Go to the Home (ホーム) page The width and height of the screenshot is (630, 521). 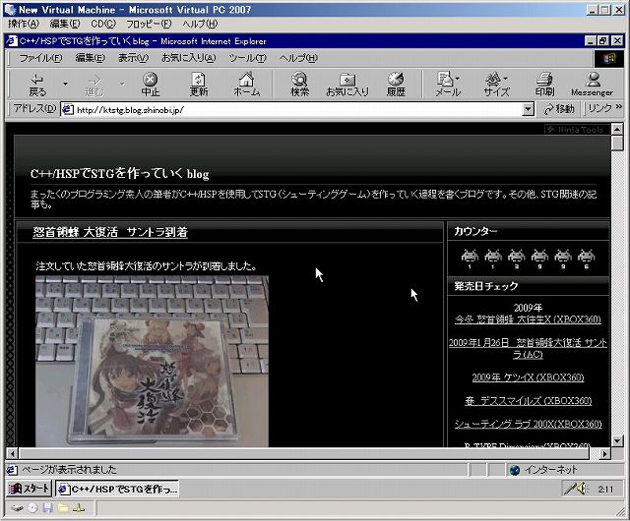(247, 85)
